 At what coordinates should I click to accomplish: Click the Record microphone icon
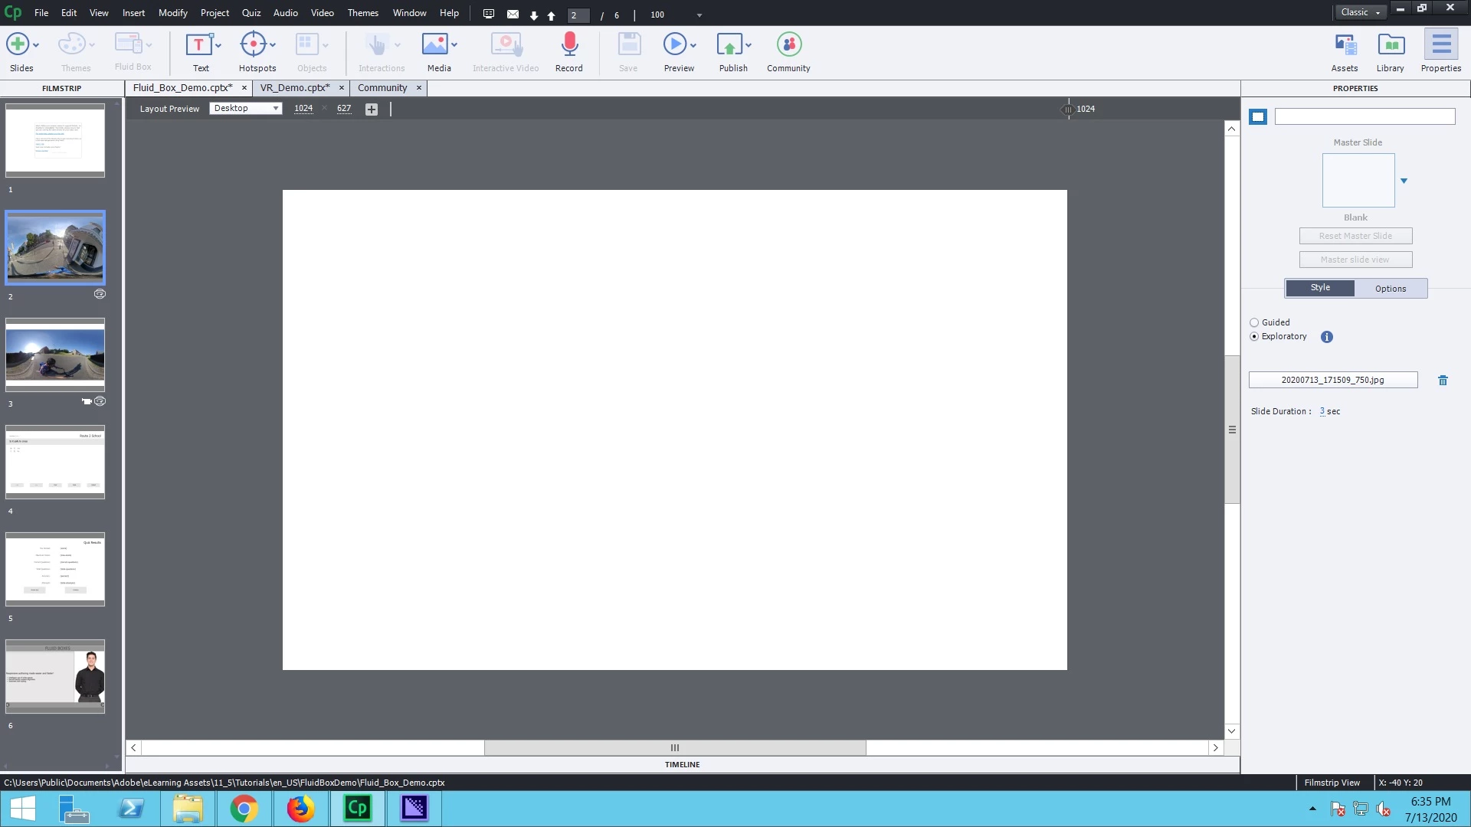(568, 45)
